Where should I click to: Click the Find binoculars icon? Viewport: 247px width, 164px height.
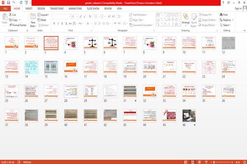point(221,15)
